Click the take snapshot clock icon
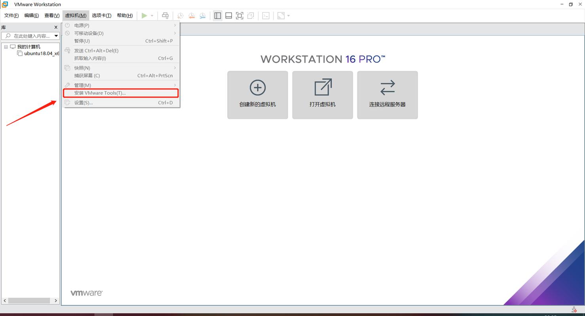Image resolution: width=585 pixels, height=316 pixels. point(180,15)
